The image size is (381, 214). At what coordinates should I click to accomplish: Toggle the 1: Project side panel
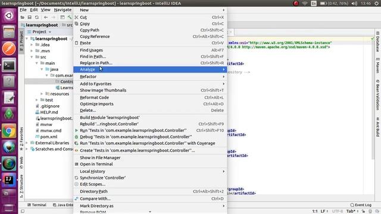[21, 40]
